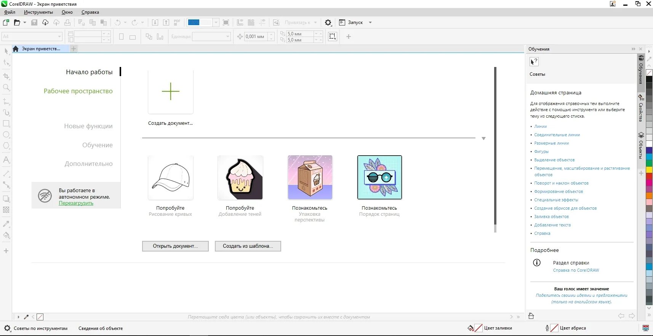
Task: Click the Hints cursor question icon
Action: pos(534,62)
